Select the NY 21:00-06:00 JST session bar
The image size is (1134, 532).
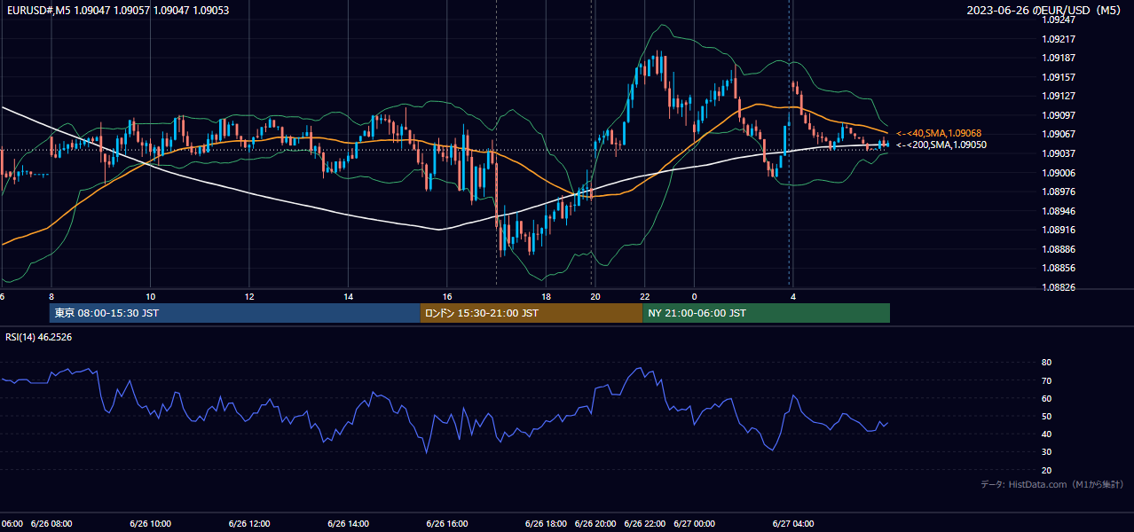[767, 313]
